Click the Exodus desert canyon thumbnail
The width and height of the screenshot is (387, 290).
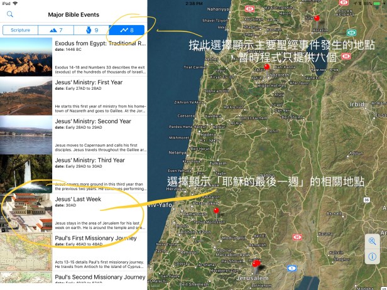[26, 56]
